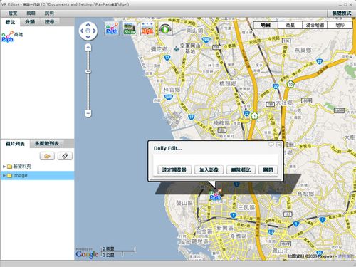Click the eraser icon in image list
Viewport: 356px width, 267px height.
pos(65,156)
